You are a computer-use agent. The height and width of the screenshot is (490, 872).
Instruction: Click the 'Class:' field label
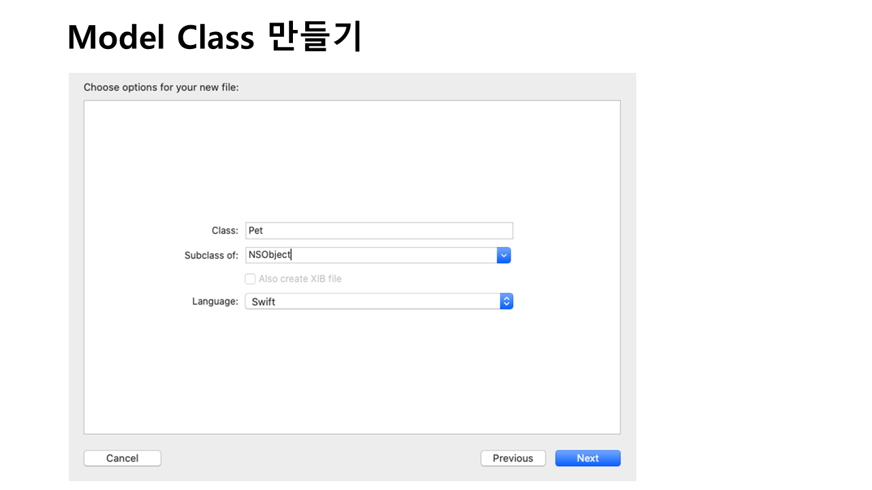pos(225,231)
